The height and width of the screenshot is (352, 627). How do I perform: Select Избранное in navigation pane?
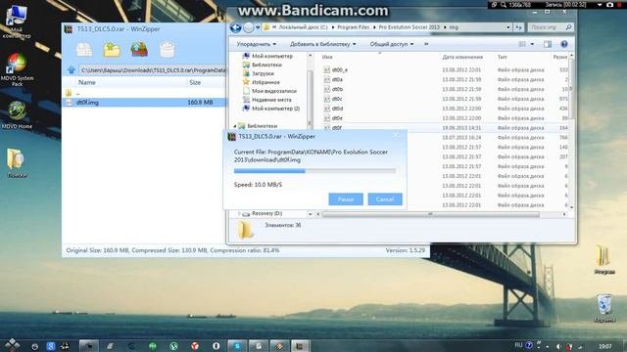[x=265, y=82]
